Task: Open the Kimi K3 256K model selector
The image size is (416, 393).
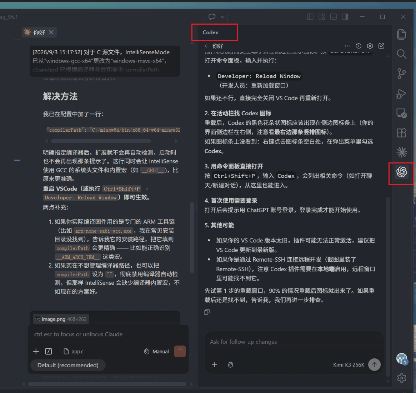Action: 349,365
